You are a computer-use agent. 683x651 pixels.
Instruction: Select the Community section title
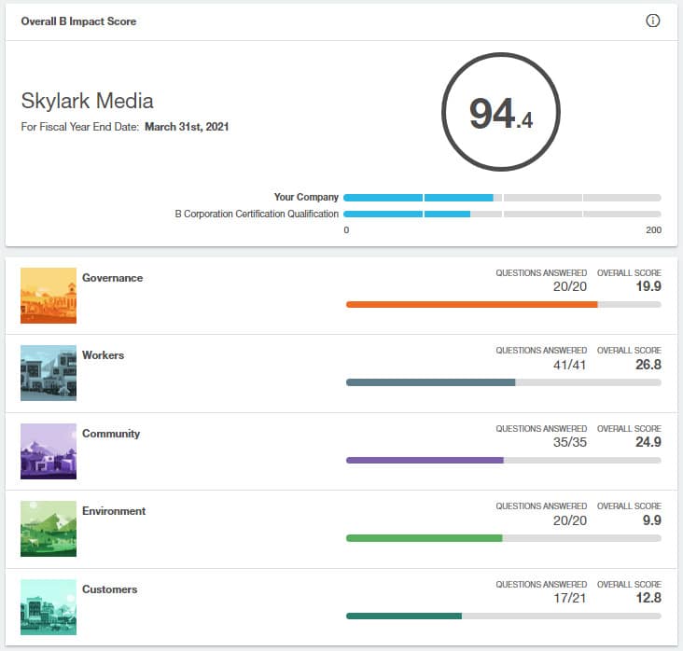111,434
